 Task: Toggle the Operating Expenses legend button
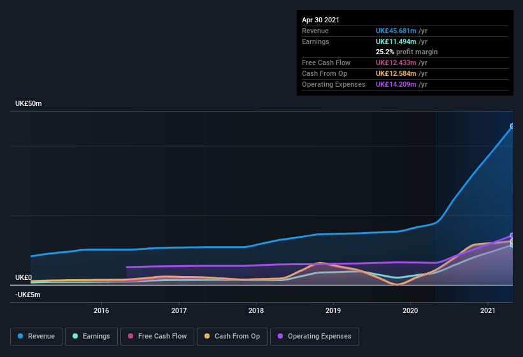315,337
